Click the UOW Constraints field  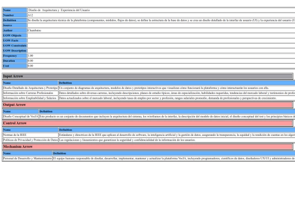coord(161,46)
